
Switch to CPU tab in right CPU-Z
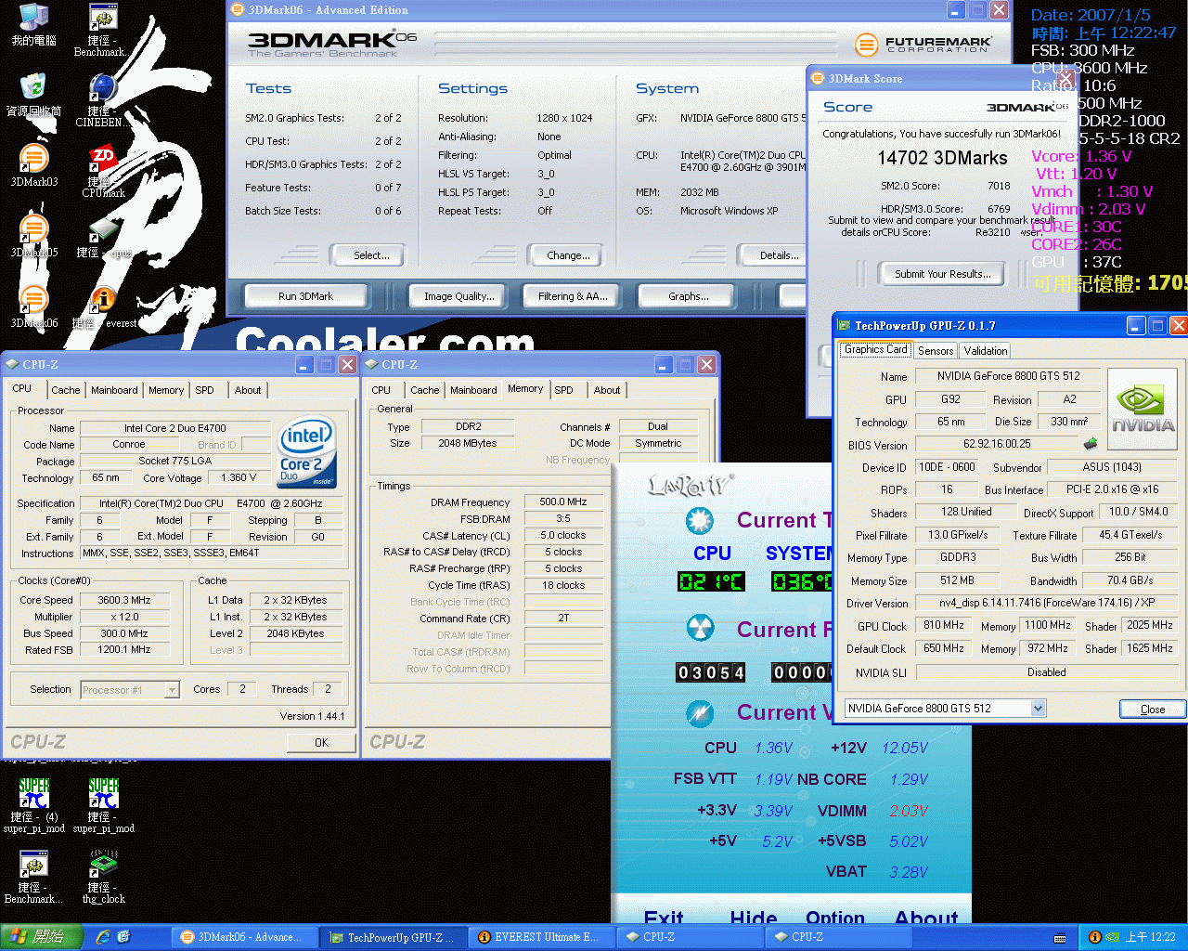click(x=381, y=390)
